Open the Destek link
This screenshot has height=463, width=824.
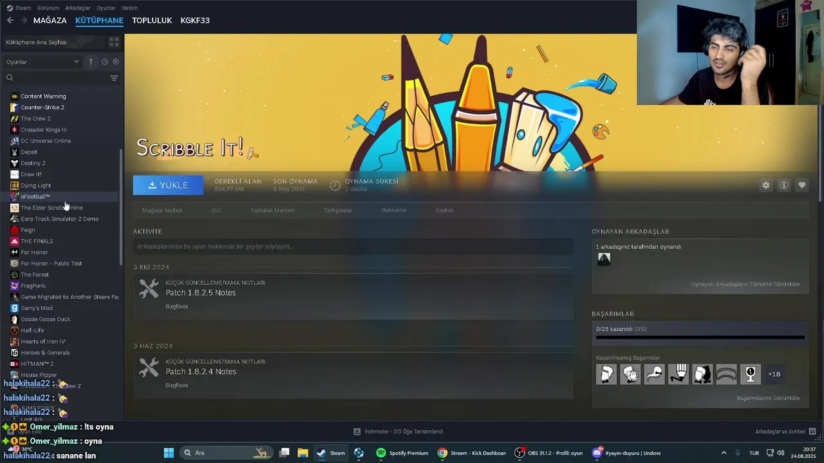pyautogui.click(x=445, y=210)
